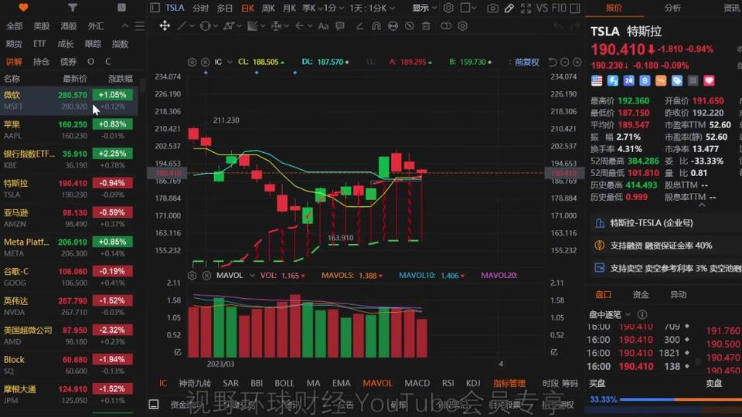Select 美股 watchlist category tab
This screenshot has width=742, height=417.
click(41, 26)
